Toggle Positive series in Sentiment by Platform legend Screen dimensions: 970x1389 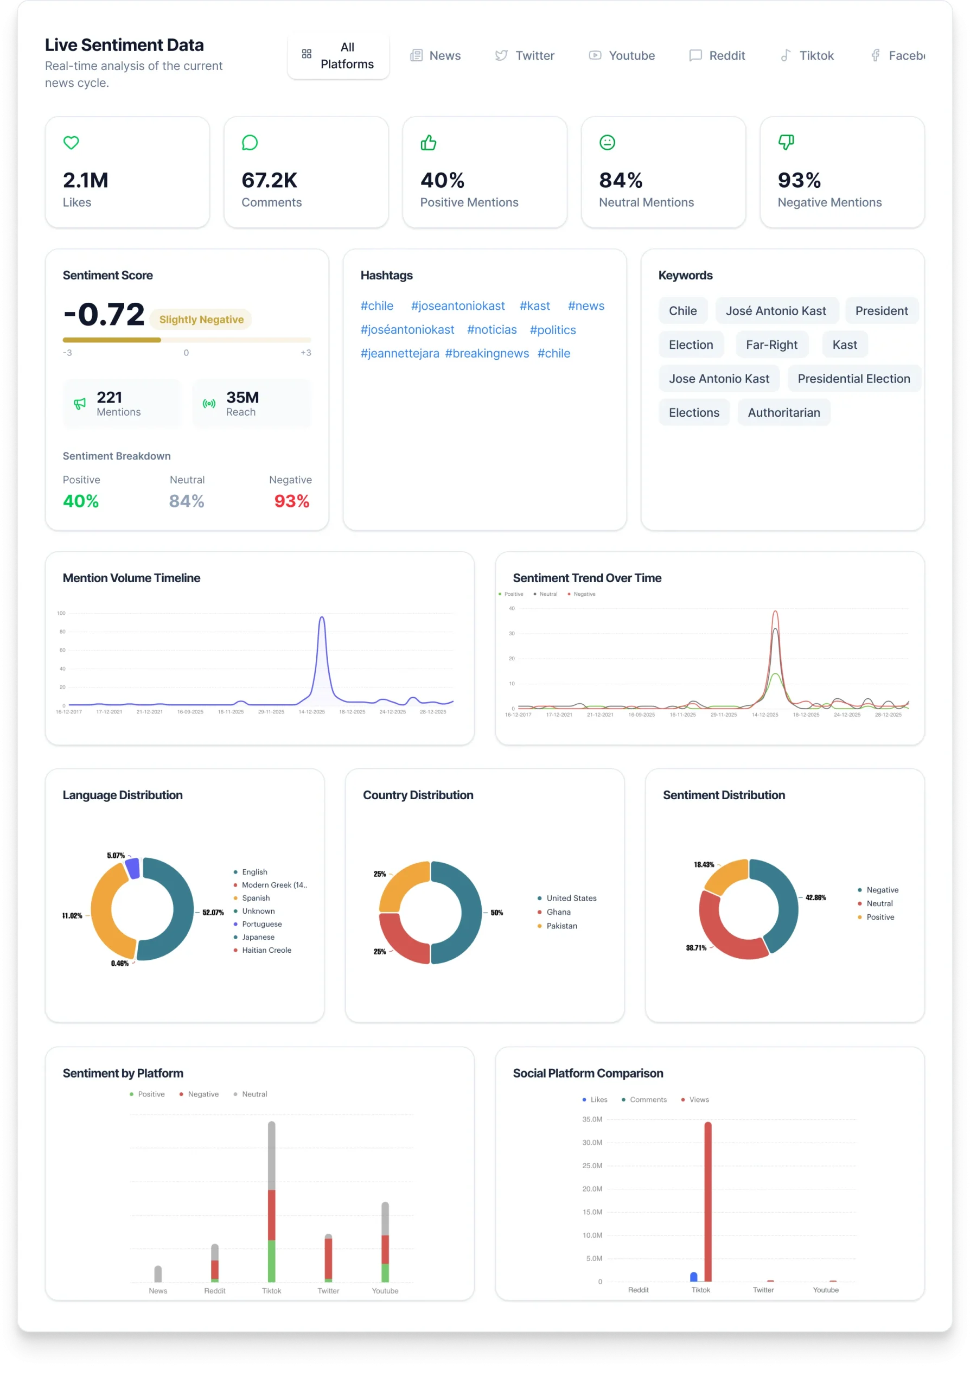[x=147, y=1094]
